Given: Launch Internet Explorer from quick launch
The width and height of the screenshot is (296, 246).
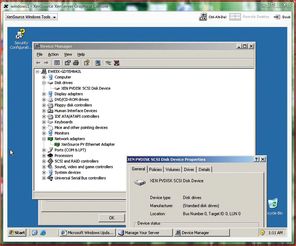Looking at the screenshot, I should tap(43, 232).
